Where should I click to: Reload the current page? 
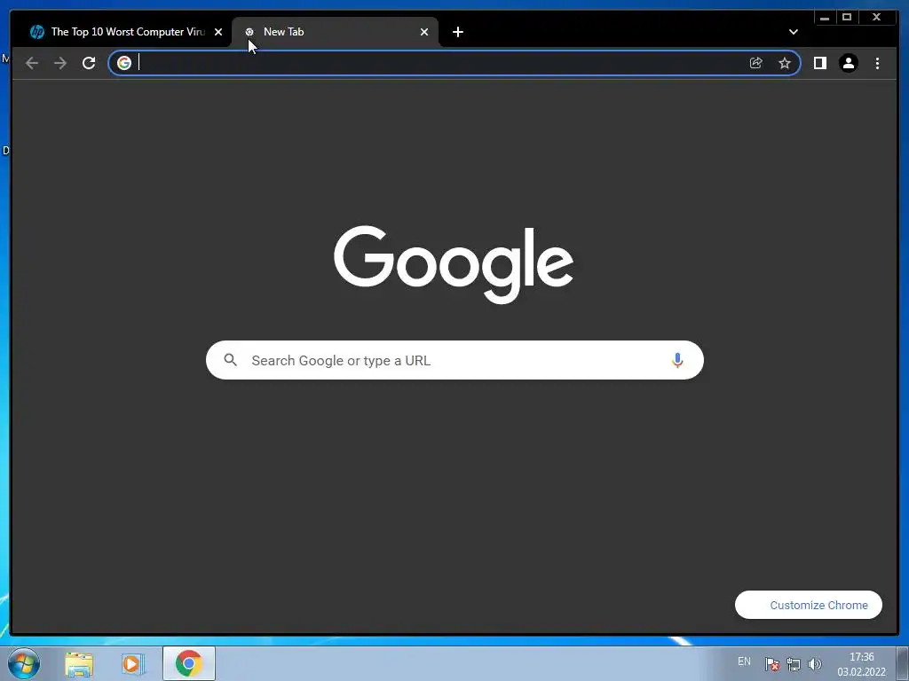[x=89, y=63]
